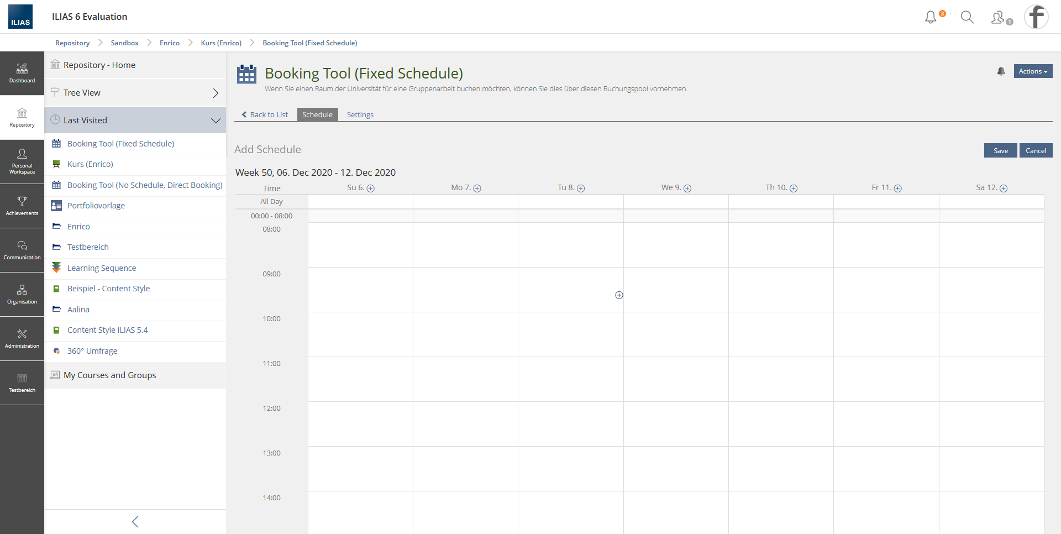Go Back to List
The width and height of the screenshot is (1061, 534).
click(x=265, y=114)
